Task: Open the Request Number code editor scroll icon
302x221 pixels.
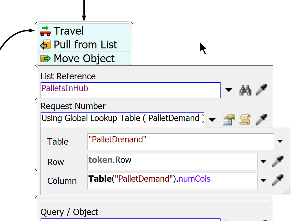Action: (245, 120)
